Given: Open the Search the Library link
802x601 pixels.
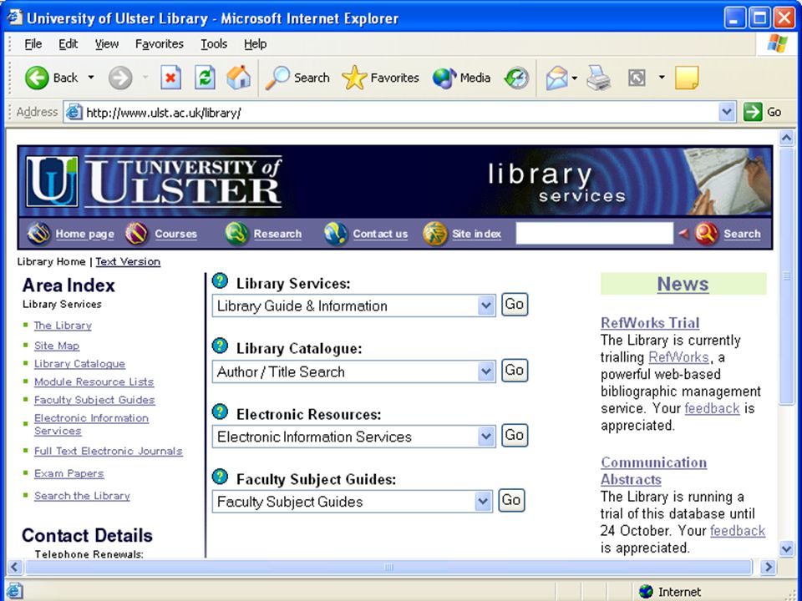Looking at the screenshot, I should (82, 496).
